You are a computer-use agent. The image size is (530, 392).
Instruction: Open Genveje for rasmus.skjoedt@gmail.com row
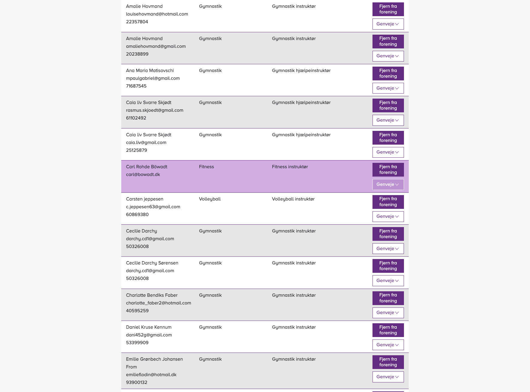pos(388,120)
